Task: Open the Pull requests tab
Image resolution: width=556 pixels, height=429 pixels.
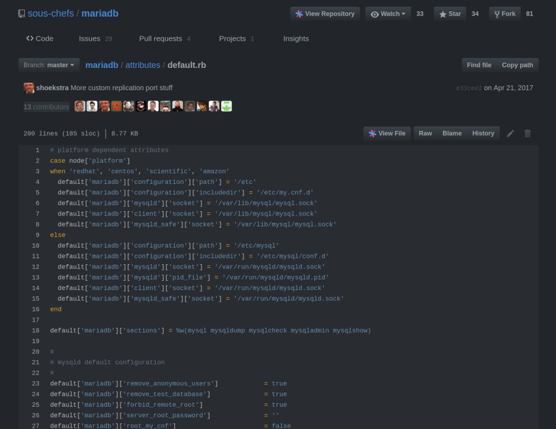Action: 164,39
